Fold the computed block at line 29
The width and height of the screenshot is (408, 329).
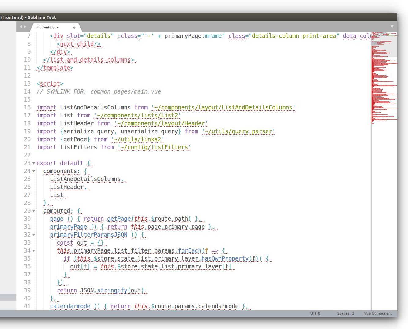(34, 211)
